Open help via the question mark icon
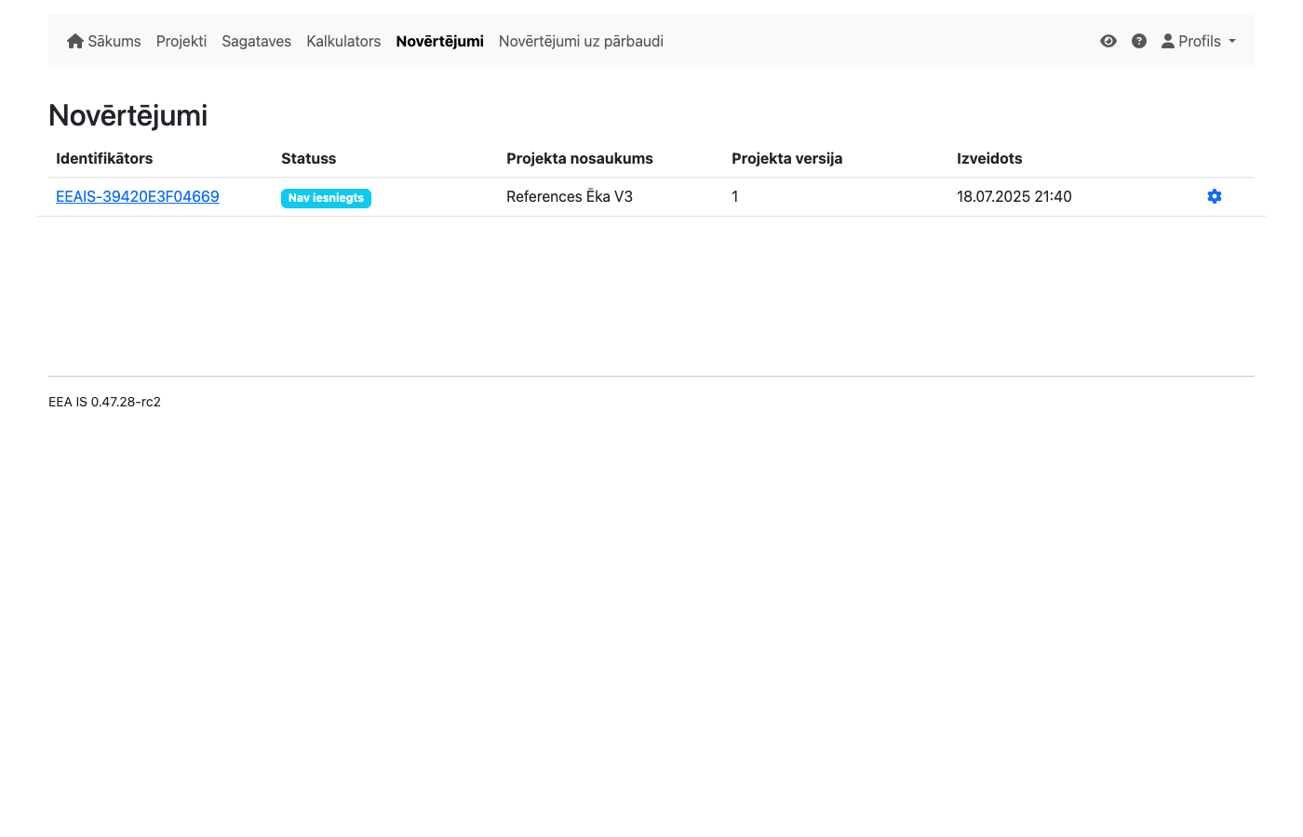The width and height of the screenshot is (1303, 837). [x=1138, y=41]
